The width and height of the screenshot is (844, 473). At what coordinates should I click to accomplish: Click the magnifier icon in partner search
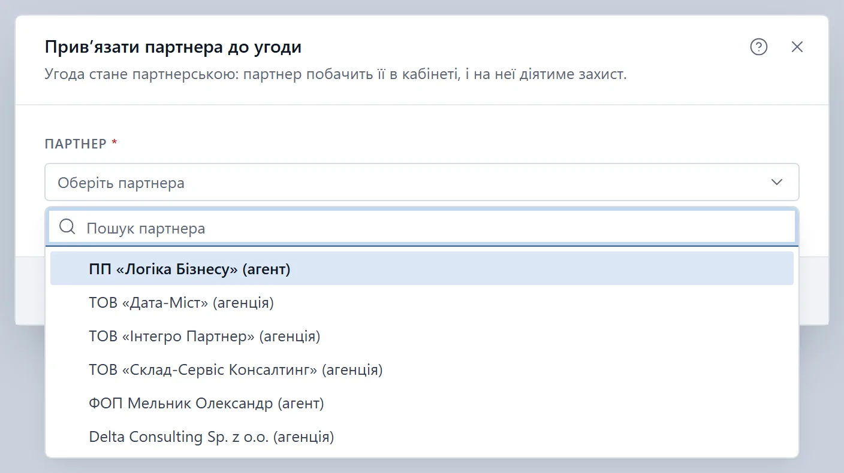68,227
